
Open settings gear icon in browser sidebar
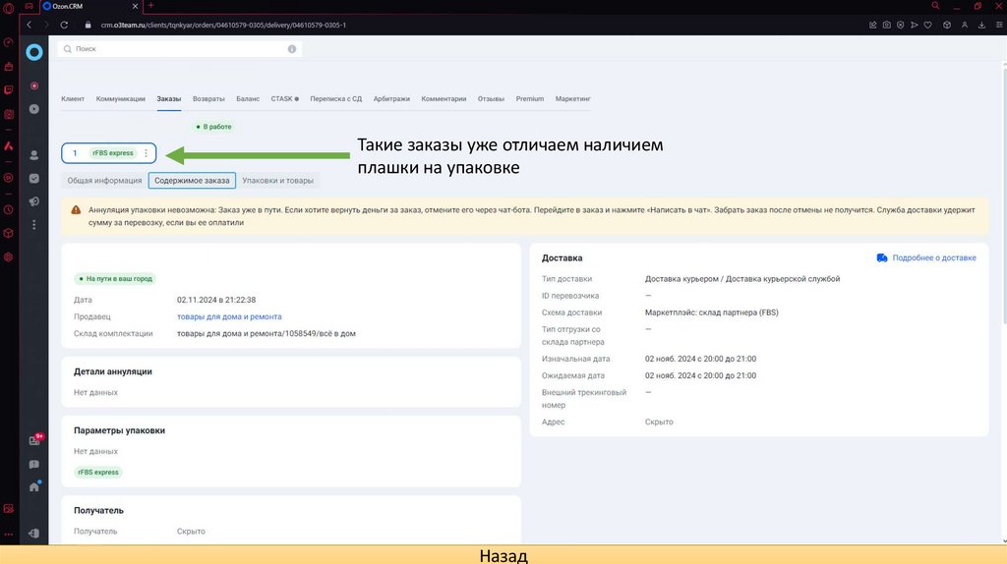coord(8,256)
